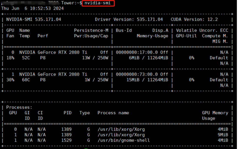The height and width of the screenshot is (149, 238).
Task: Click PID 1529 in the processes table
Action: 68,140
